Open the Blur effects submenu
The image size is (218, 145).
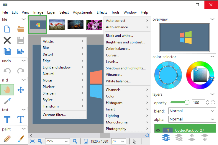pyautogui.click(x=63, y=48)
